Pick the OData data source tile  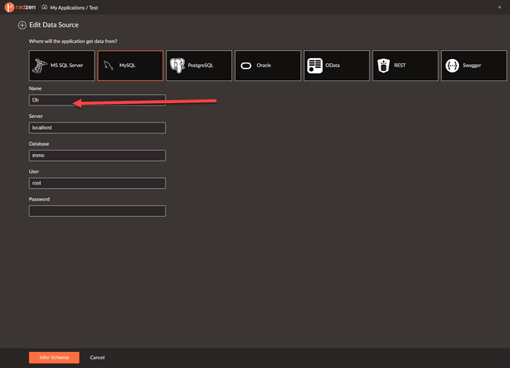click(x=336, y=66)
